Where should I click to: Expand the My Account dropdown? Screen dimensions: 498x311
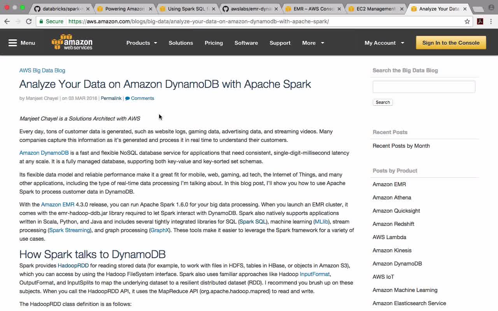(384, 43)
